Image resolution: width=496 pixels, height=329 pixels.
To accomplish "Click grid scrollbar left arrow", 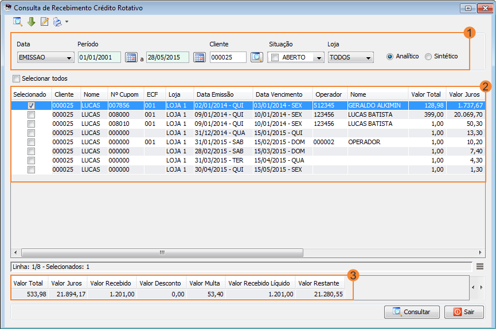I will (x=15, y=252).
